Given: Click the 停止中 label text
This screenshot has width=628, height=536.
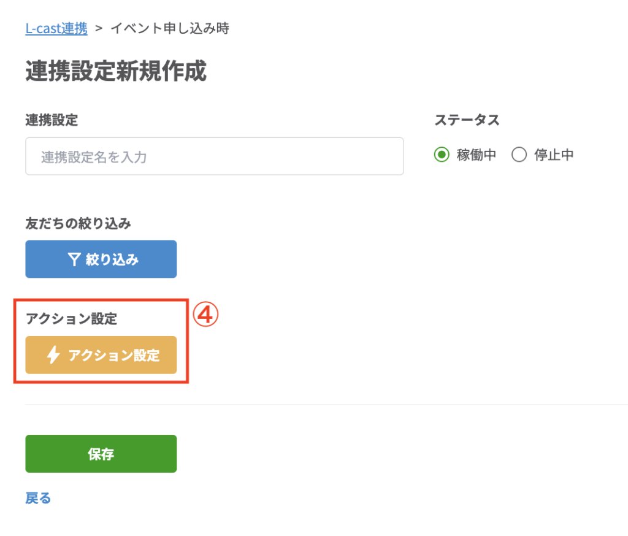Looking at the screenshot, I should 554,155.
